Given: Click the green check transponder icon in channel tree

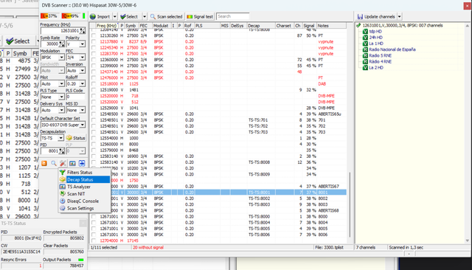Looking at the screenshot, I should (x=358, y=25).
